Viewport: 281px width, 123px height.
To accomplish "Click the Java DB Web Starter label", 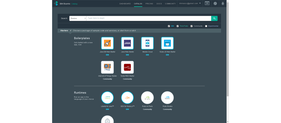I will pos(107,52).
